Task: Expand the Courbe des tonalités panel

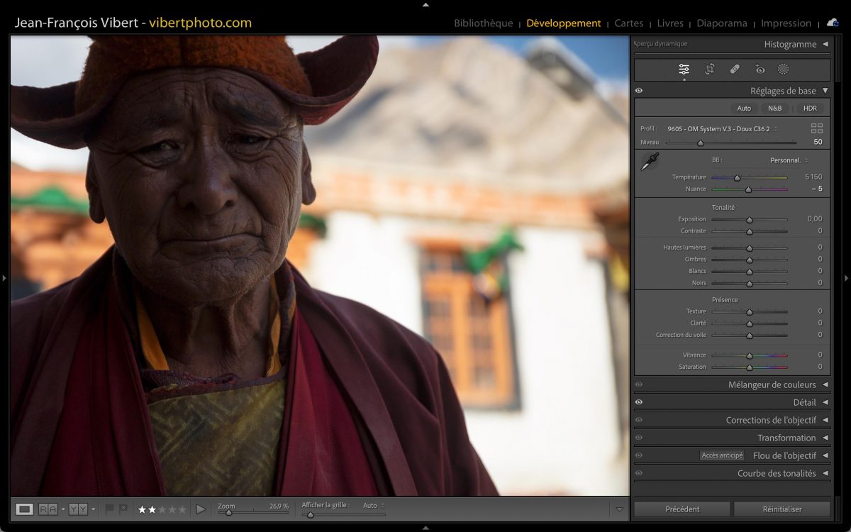Action: [825, 473]
